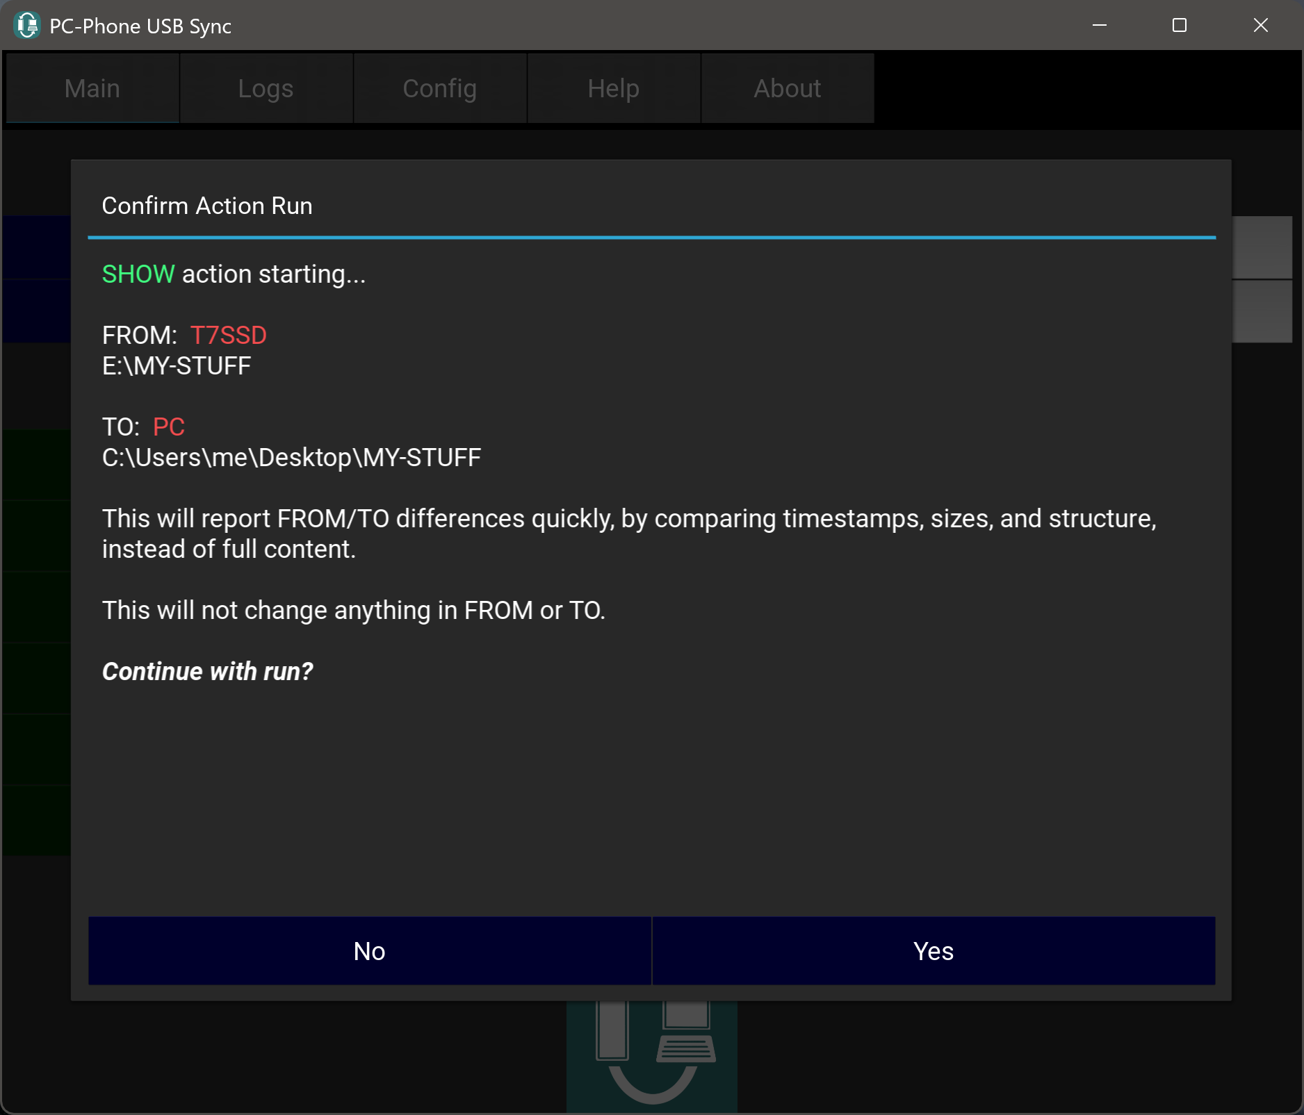Click the green SHOW action label

click(x=138, y=274)
